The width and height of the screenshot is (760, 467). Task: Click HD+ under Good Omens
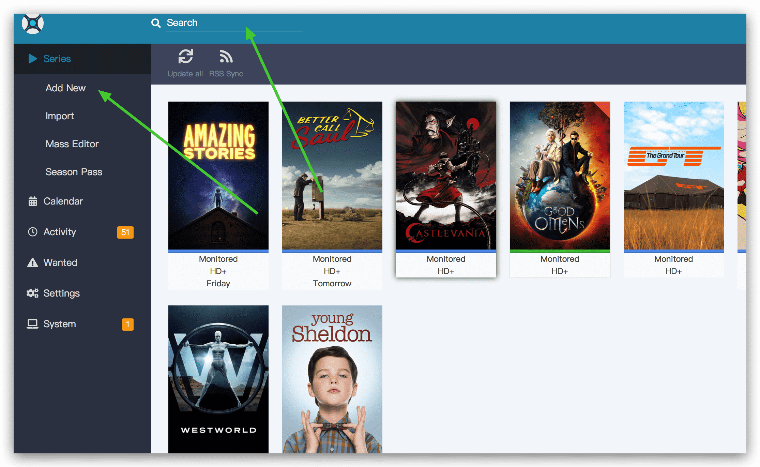pyautogui.click(x=560, y=271)
